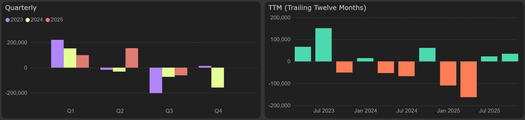Click the purple 2023 bar in Q3
The image size is (525, 120).
pyautogui.click(x=156, y=80)
